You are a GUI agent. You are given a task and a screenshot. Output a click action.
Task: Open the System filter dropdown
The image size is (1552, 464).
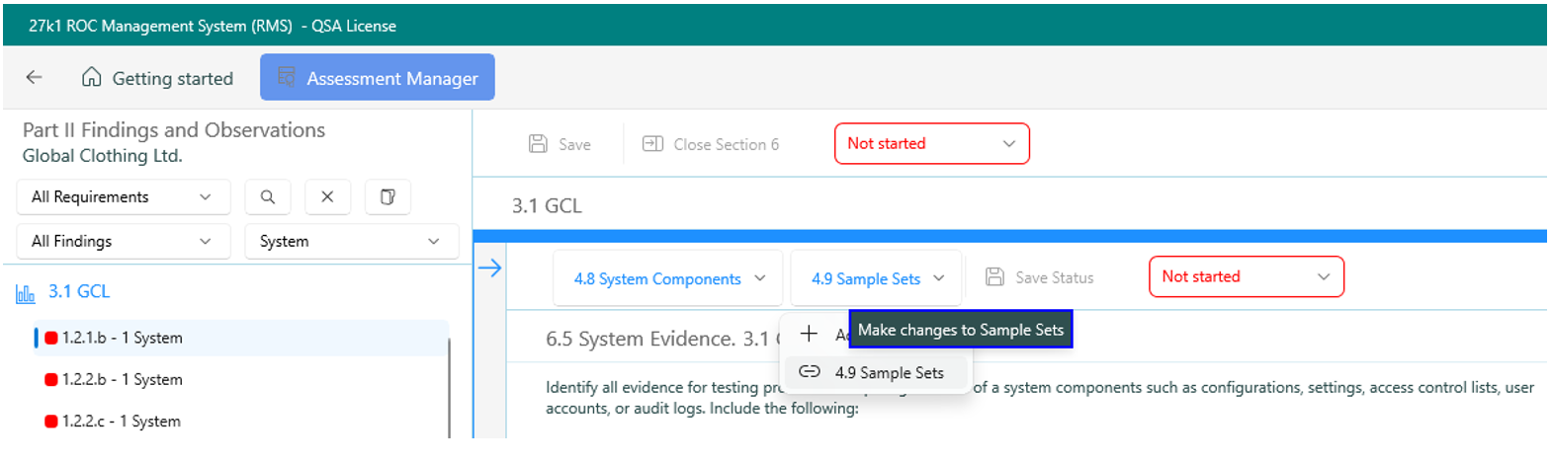point(351,242)
